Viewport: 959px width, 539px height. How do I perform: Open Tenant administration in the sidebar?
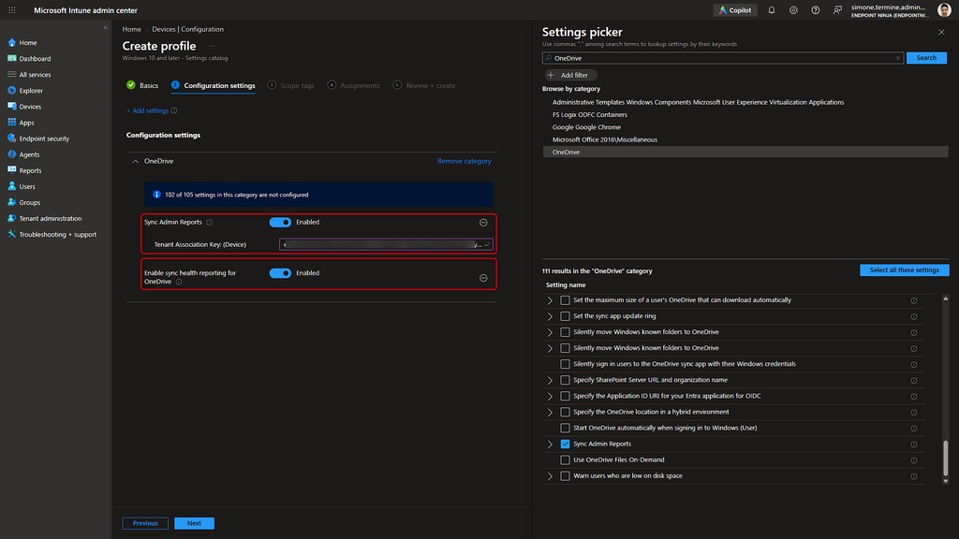pyautogui.click(x=51, y=218)
